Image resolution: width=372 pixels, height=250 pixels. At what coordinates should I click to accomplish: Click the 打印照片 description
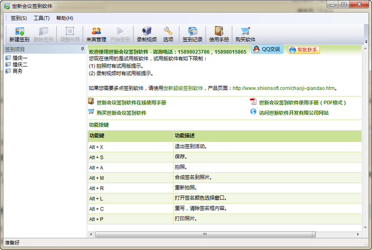coord(186,219)
